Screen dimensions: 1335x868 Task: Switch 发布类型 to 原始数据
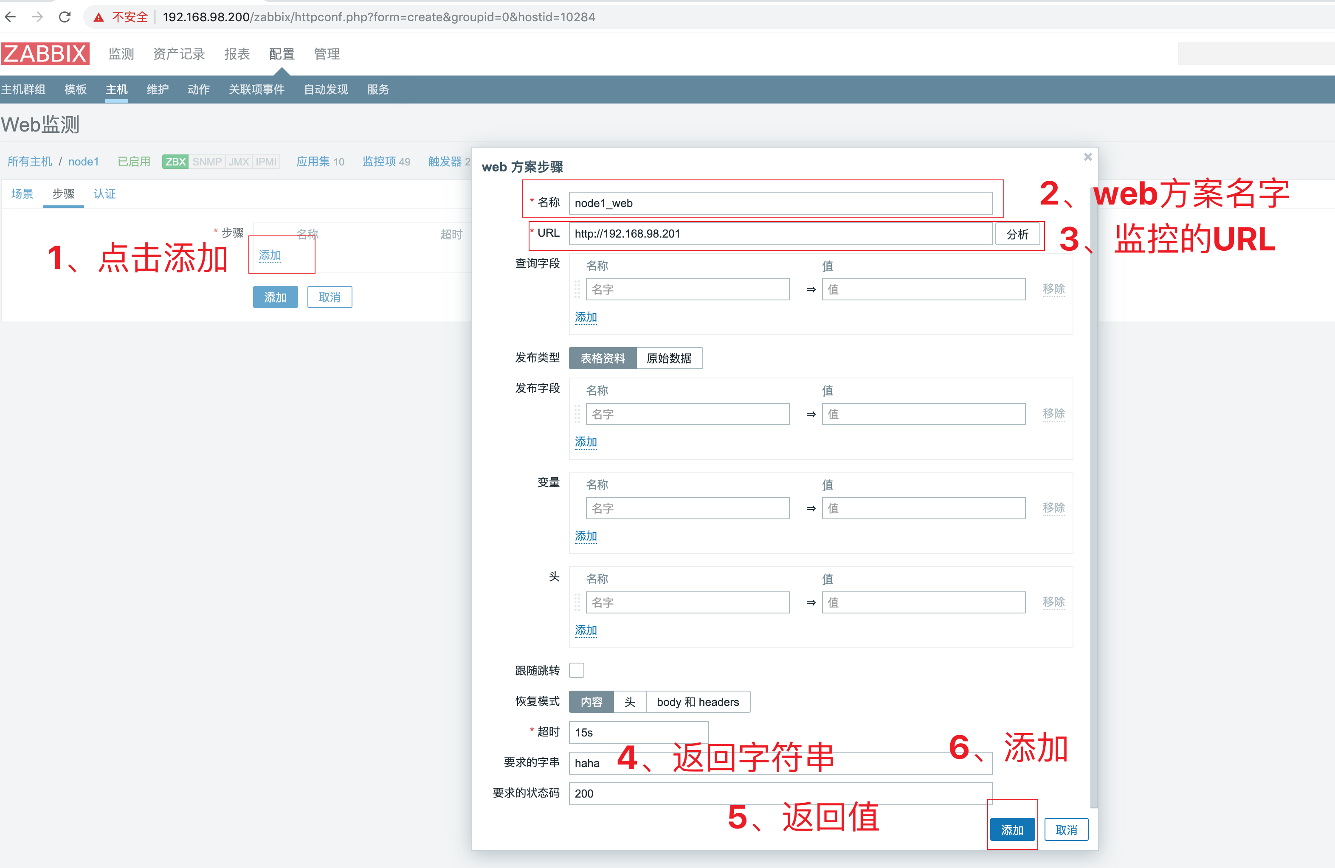point(670,358)
